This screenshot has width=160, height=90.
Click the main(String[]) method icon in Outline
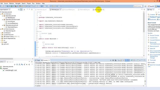click(4, 70)
